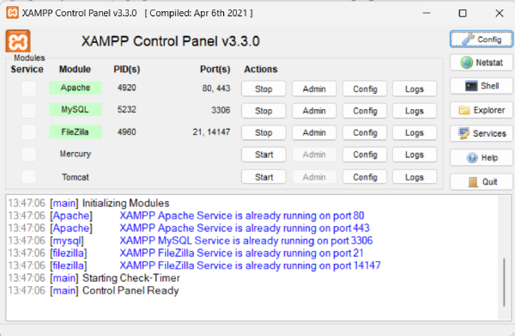Click Apache PID 4920
The width and height of the screenshot is (515, 336).
point(127,88)
